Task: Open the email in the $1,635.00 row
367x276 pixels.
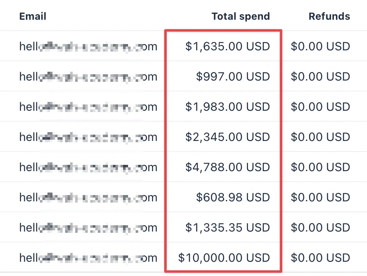Action: click(x=88, y=46)
